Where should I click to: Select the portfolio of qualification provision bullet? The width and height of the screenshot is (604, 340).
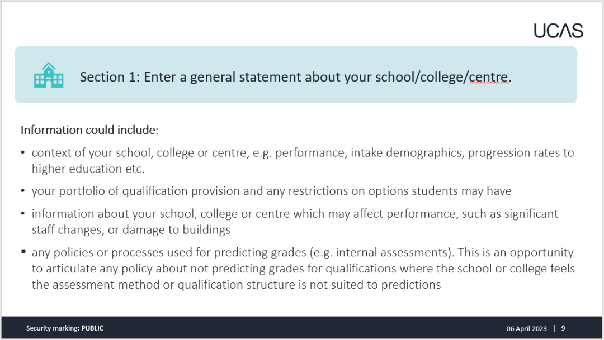pyautogui.click(x=271, y=191)
